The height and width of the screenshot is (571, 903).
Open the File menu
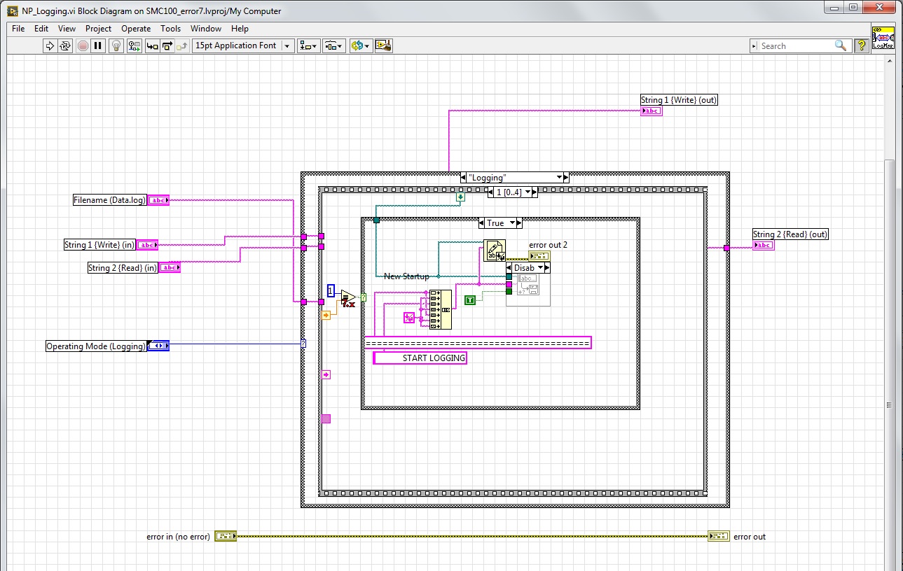click(x=18, y=29)
